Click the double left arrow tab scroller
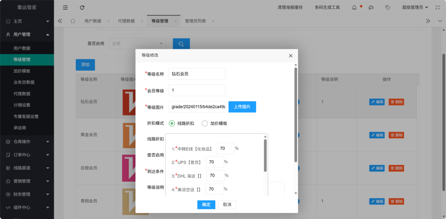This screenshot has height=219, width=446. point(60,21)
